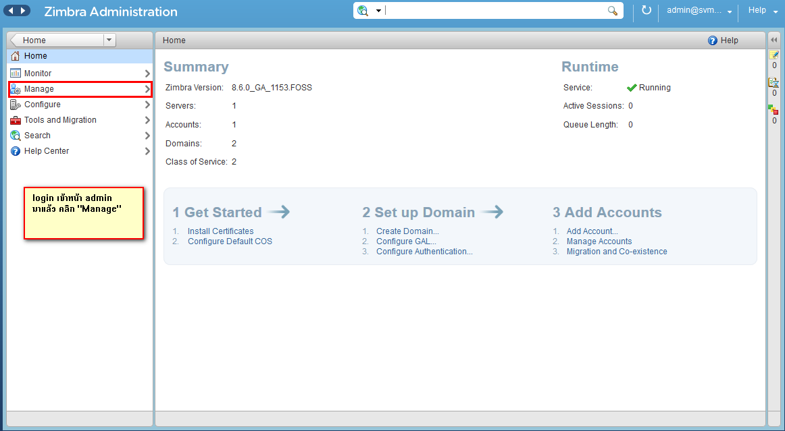785x431 pixels.
Task: Open the Configure Authentication... link
Action: click(x=424, y=252)
